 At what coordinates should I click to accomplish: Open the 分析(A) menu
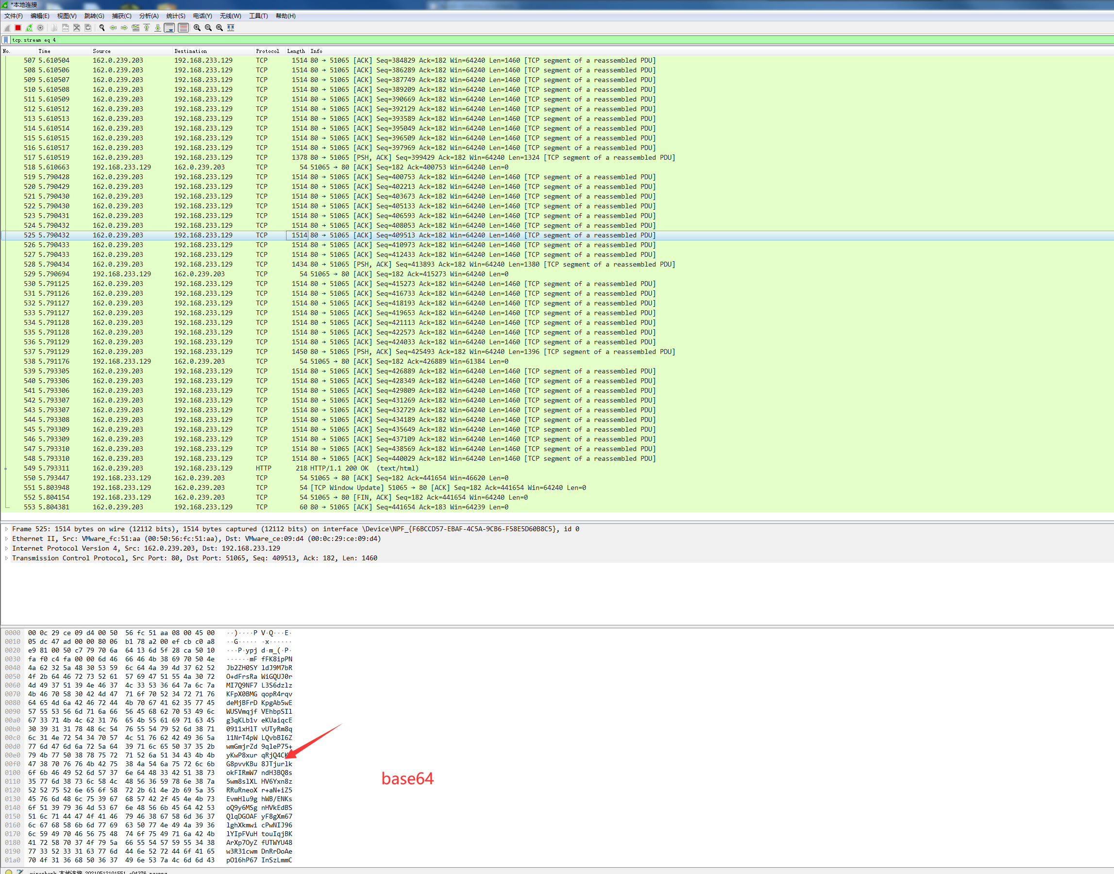click(149, 16)
